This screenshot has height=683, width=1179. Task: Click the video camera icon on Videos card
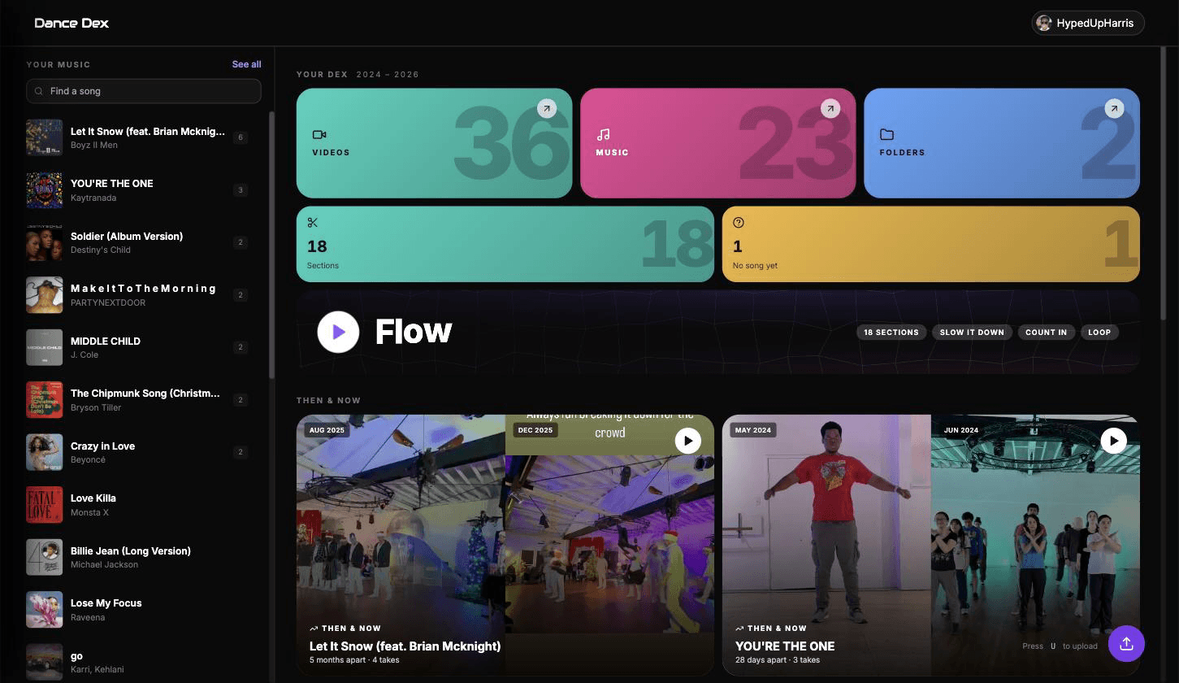point(319,135)
